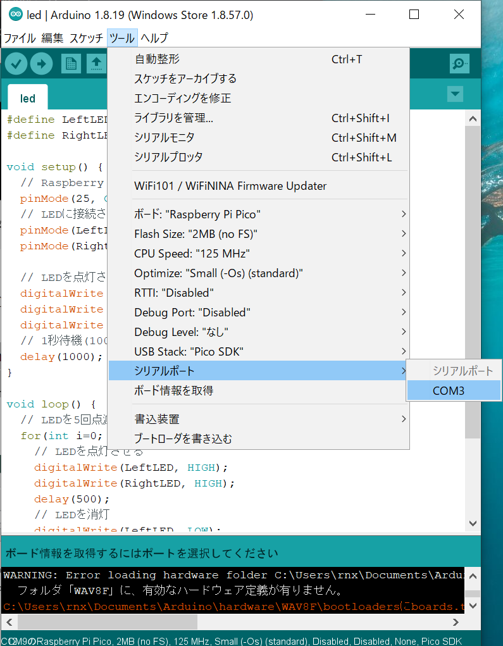Image resolution: width=503 pixels, height=646 pixels.
Task: Expand the Debug Level submenu
Action: click(x=259, y=332)
